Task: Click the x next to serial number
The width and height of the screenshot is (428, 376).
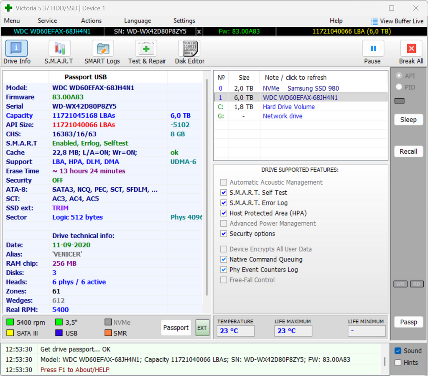Action: (x=199, y=31)
